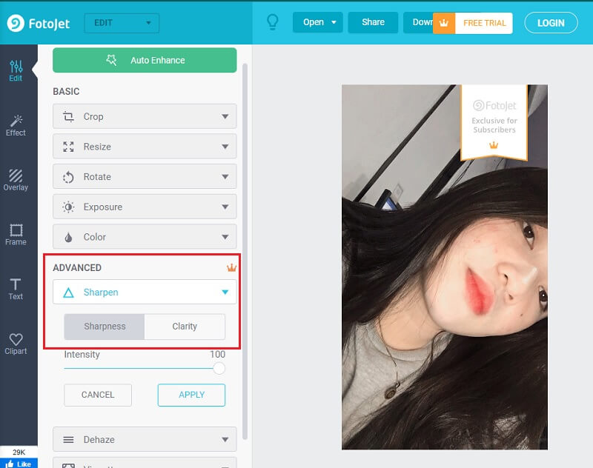The height and width of the screenshot is (468, 593).
Task: Open the Clipart panel in sidebar
Action: (16, 344)
